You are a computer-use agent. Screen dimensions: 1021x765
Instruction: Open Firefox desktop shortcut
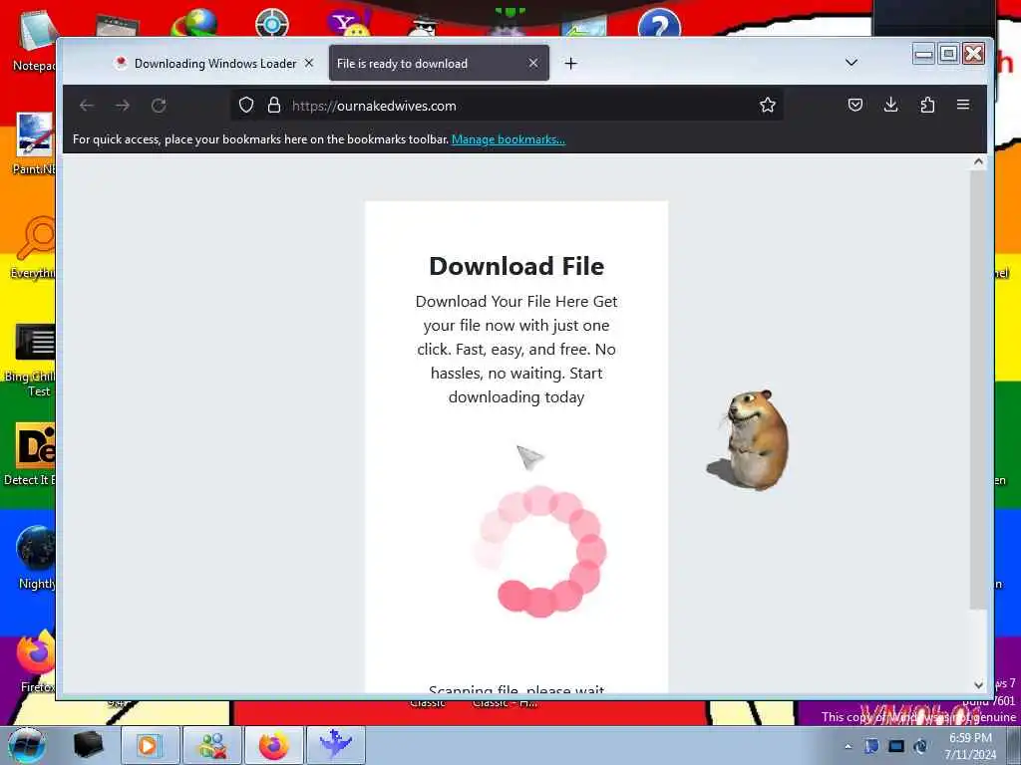click(x=36, y=659)
